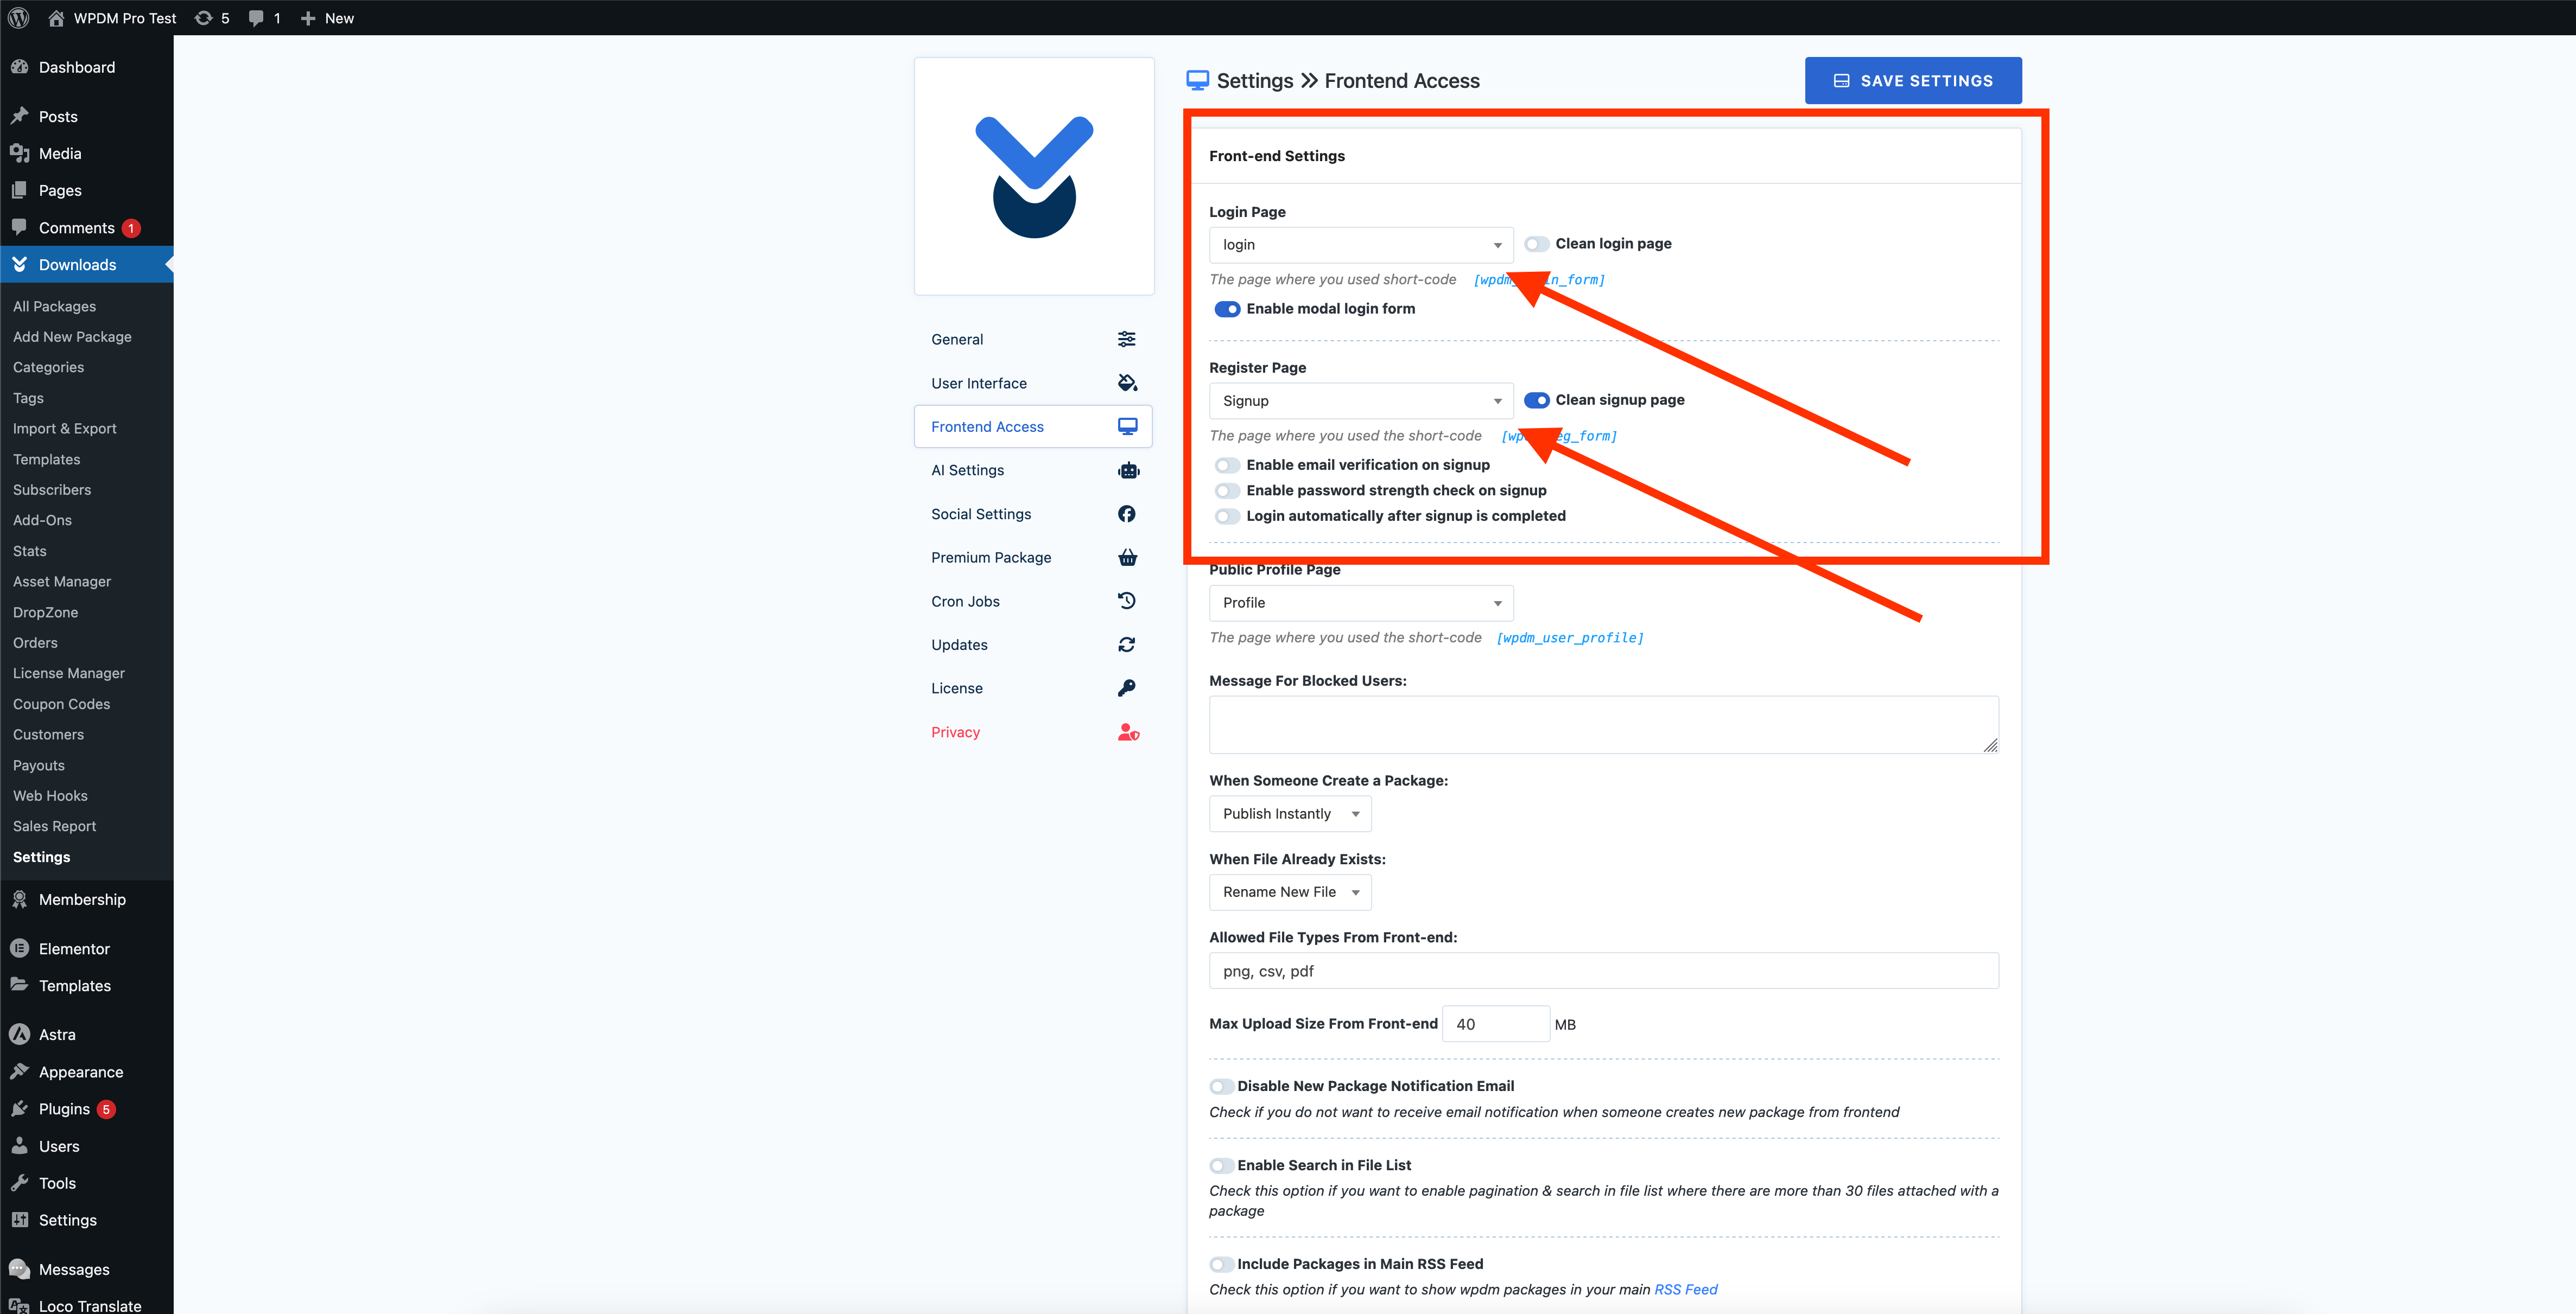Click the Message For Blocked Users textarea

point(1604,724)
